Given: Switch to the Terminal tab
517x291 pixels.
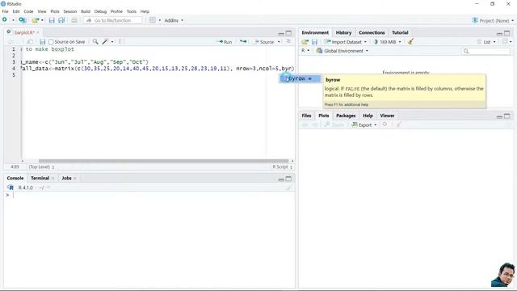Looking at the screenshot, I should point(40,178).
